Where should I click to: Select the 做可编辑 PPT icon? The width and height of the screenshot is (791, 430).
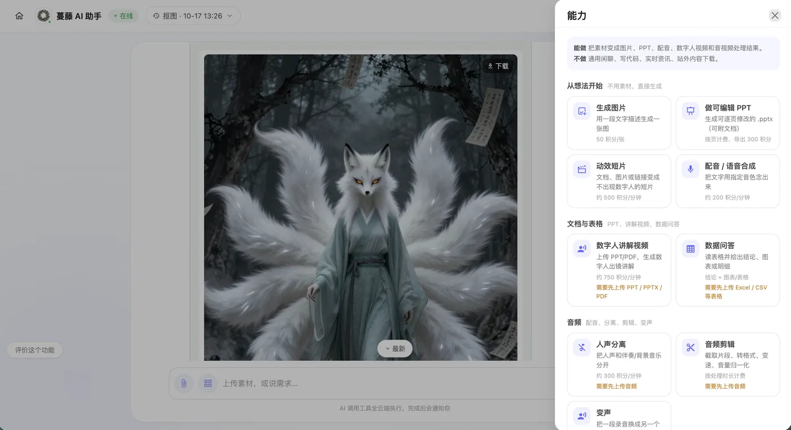[690, 111]
